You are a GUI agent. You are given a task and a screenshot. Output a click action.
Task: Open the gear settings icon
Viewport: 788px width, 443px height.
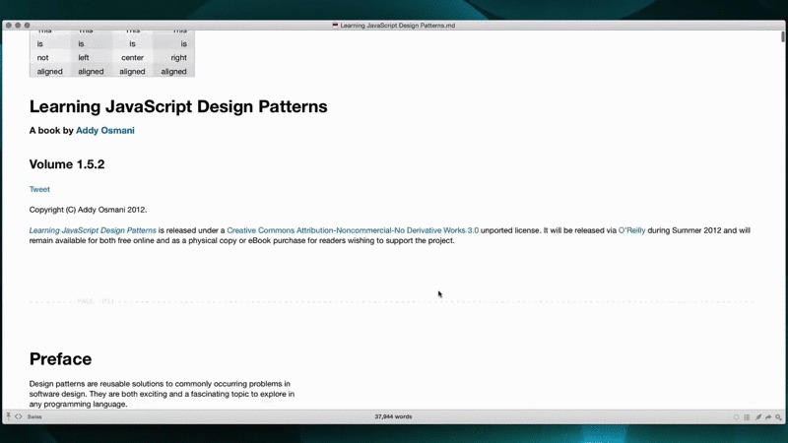(x=778, y=417)
